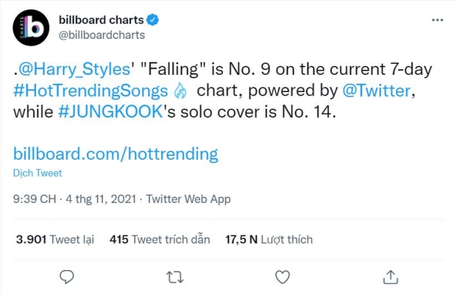The height and width of the screenshot is (295, 457).
Task: Open the @Harry_Styles mention
Action: 74,69
